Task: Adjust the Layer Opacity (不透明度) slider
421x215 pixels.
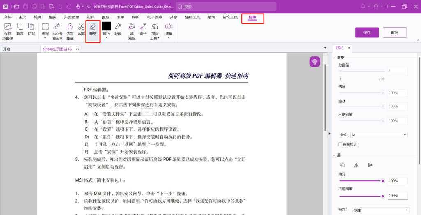Action: coord(362,196)
